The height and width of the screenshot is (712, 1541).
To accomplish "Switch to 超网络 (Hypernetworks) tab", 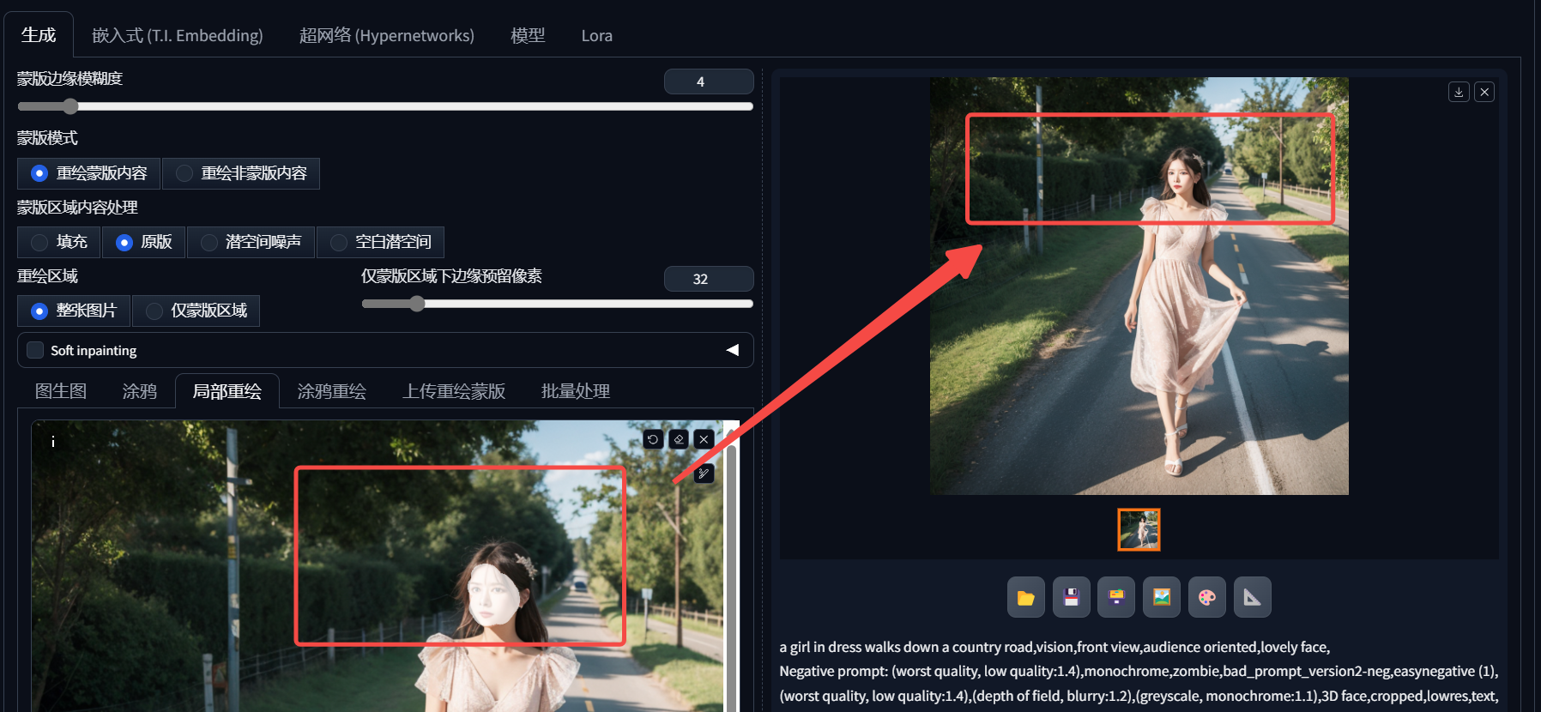I will click(386, 35).
